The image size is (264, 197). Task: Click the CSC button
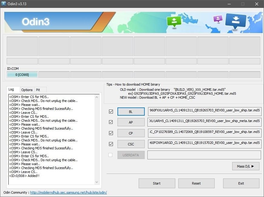131,144
